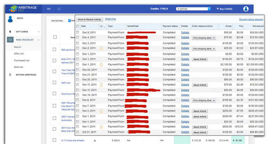Check the Dec 3, 2011 payment checkbox

78,43
